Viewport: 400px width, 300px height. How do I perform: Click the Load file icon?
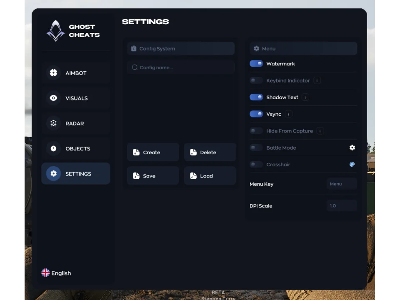[193, 176]
